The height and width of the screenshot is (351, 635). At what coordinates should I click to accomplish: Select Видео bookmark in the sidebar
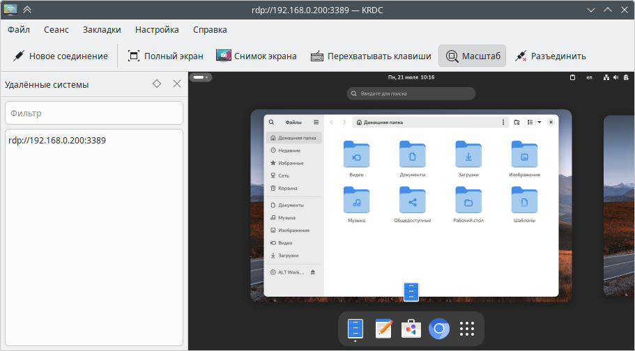coord(294,242)
